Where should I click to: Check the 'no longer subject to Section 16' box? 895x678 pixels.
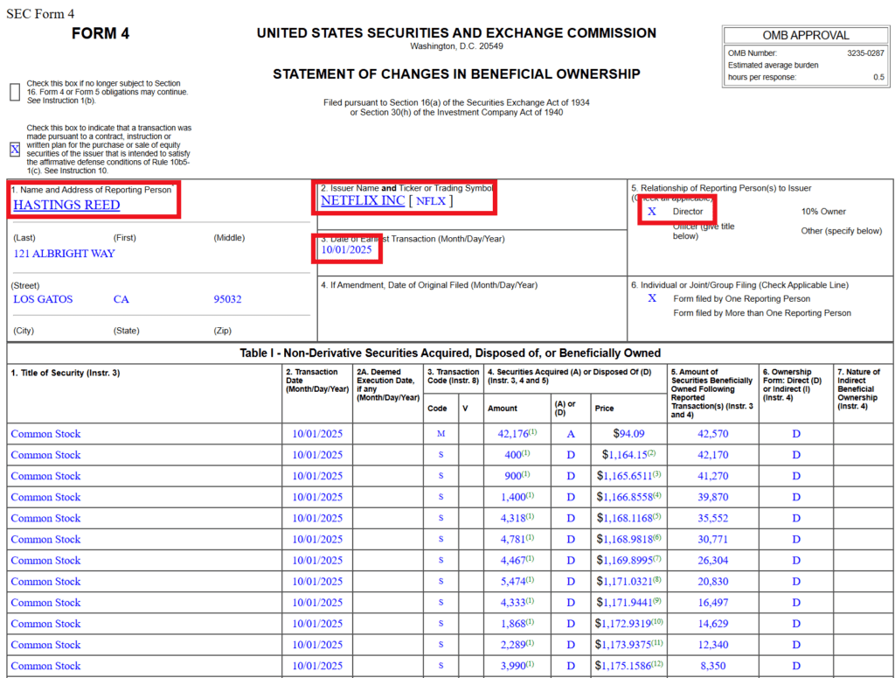[15, 92]
